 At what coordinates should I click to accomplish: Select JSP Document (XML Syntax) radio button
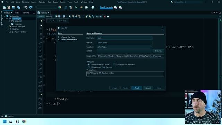(x=89, y=67)
